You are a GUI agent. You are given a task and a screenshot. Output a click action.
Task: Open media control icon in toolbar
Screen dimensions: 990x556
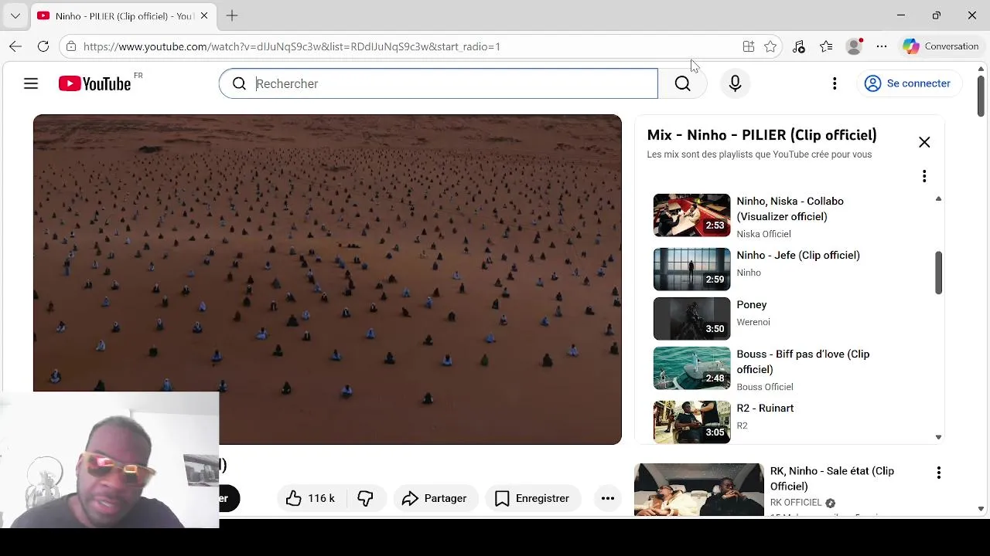point(799,46)
